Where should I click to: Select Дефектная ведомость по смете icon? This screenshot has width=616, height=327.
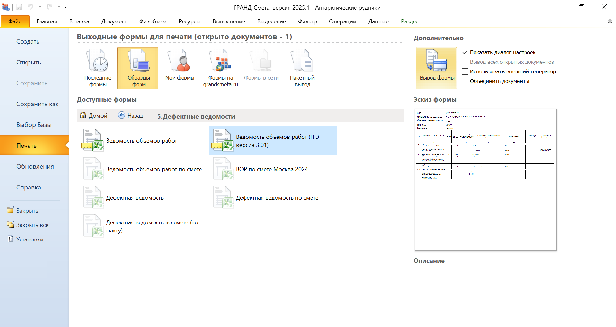[x=223, y=197]
